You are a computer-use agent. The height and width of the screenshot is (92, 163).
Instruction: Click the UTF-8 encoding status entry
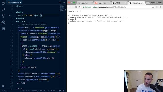pyautogui.click(x=43, y=91)
